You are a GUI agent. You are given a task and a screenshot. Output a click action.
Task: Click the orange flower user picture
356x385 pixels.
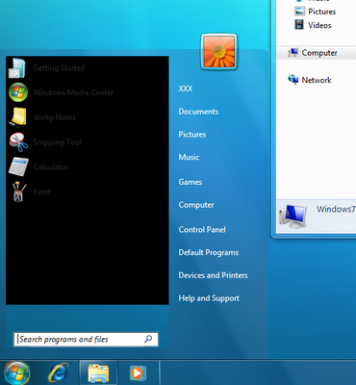click(x=219, y=52)
